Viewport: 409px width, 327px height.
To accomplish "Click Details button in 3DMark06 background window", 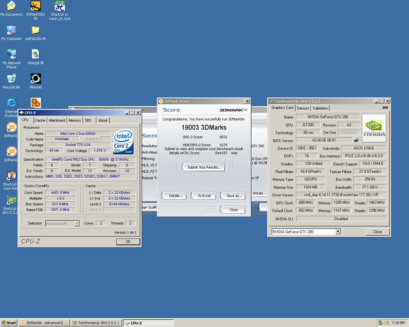I will 259,193.
